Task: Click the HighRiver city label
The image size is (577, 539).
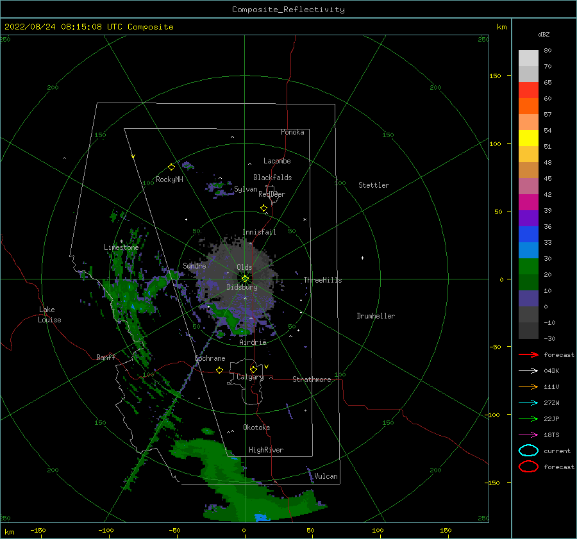Action: [266, 450]
